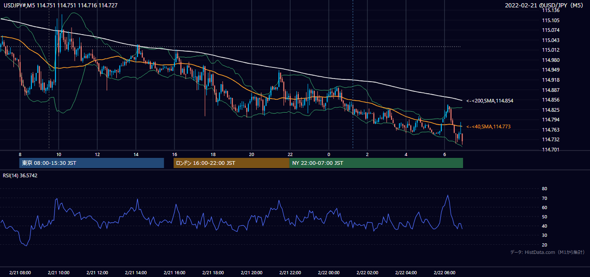Click price axis label 115.043

pos(551,40)
